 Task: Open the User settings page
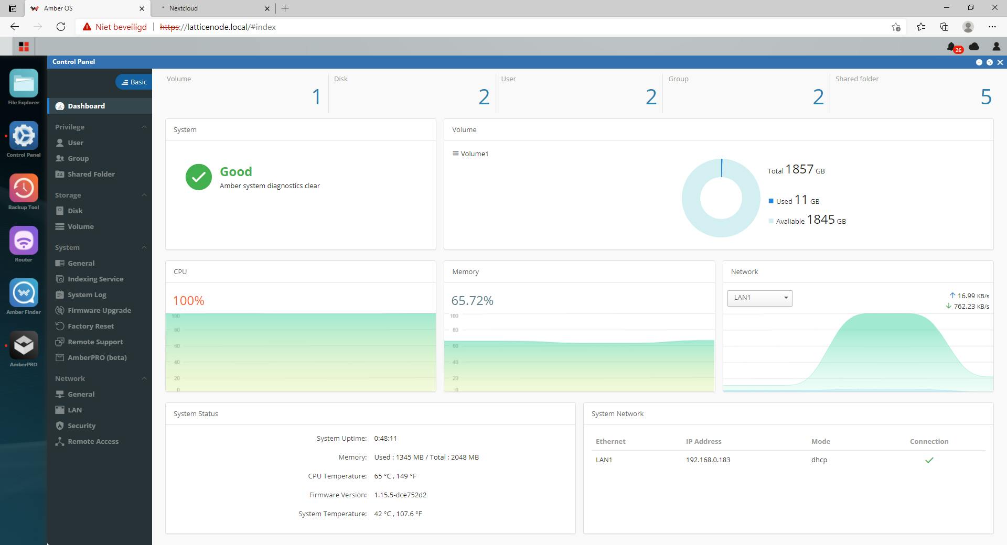(x=100, y=143)
